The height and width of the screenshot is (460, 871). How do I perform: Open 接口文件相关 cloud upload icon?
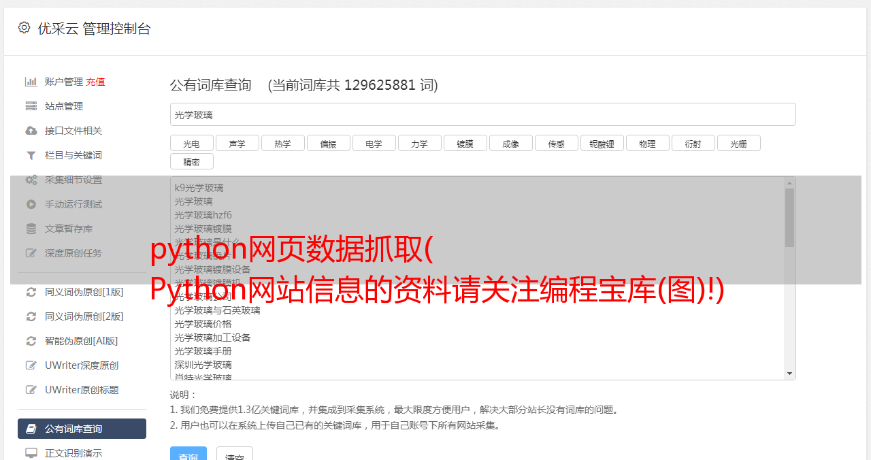(31, 131)
